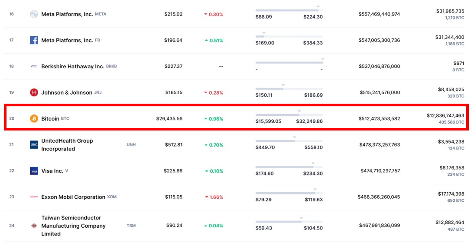Open the Bitcoin name link
The image size is (474, 245).
[50, 118]
